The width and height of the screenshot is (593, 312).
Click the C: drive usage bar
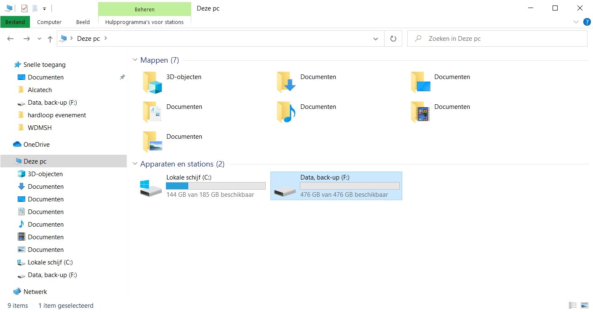(216, 186)
